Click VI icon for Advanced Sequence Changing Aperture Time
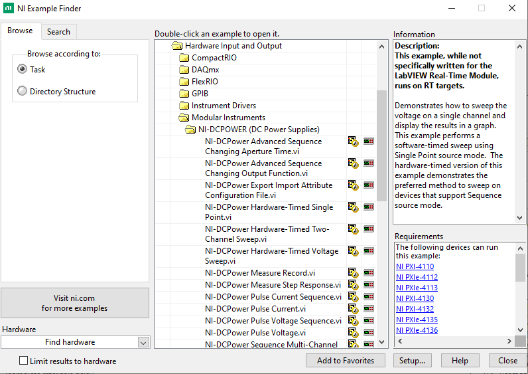 (354, 141)
